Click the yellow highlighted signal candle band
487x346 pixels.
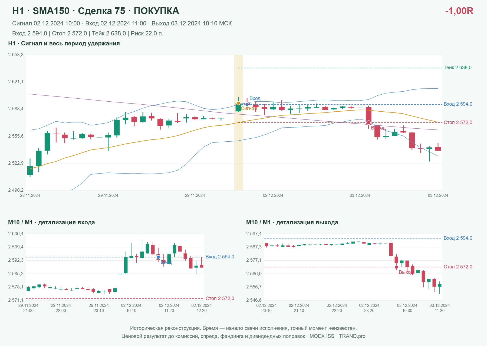pyautogui.click(x=238, y=122)
